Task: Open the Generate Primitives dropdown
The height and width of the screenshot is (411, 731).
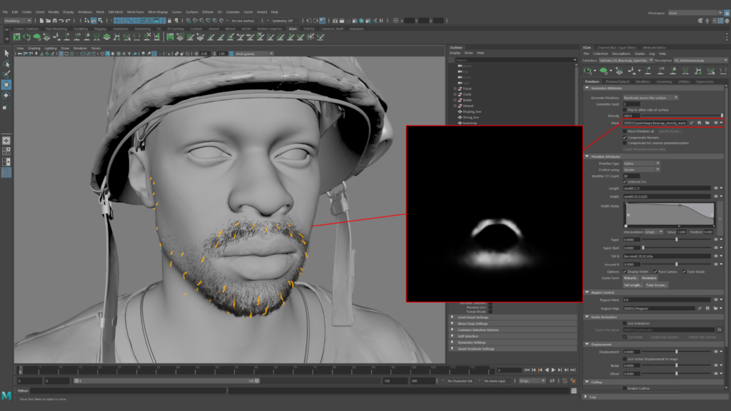Action: point(650,97)
